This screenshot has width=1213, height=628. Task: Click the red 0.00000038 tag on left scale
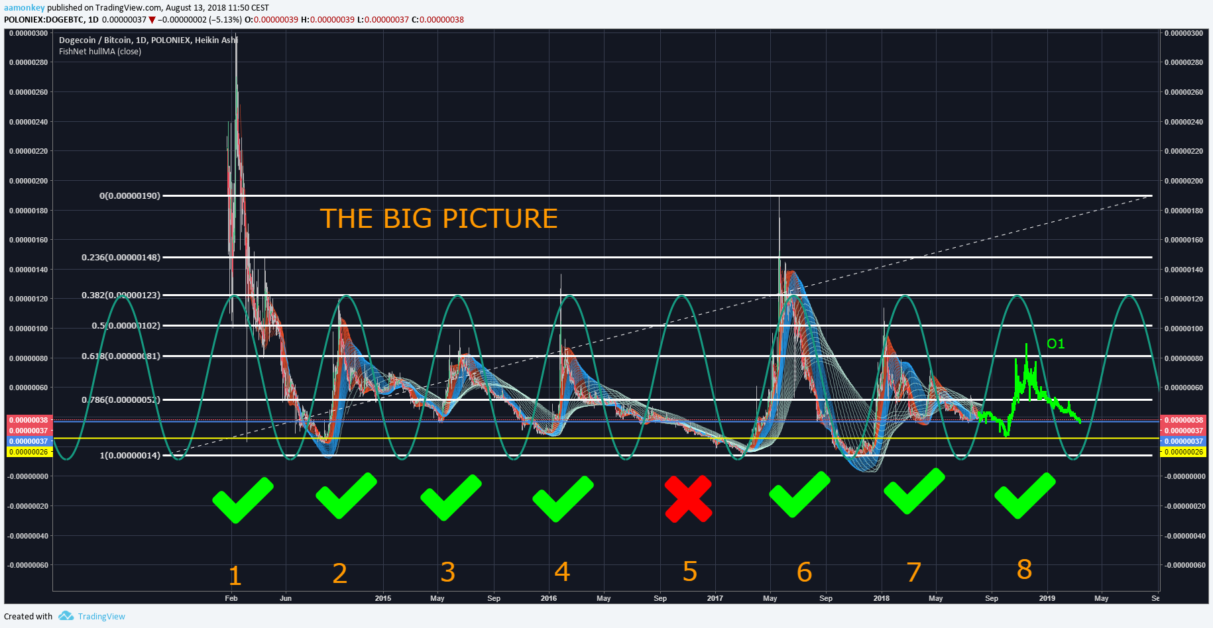click(29, 420)
